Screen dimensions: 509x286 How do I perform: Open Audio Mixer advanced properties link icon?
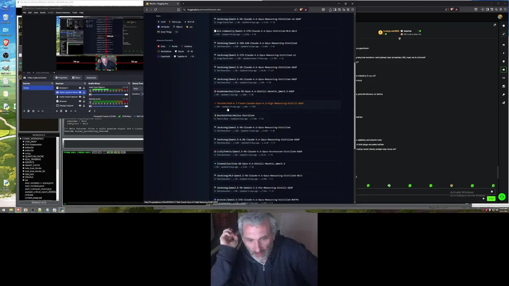coord(89,111)
